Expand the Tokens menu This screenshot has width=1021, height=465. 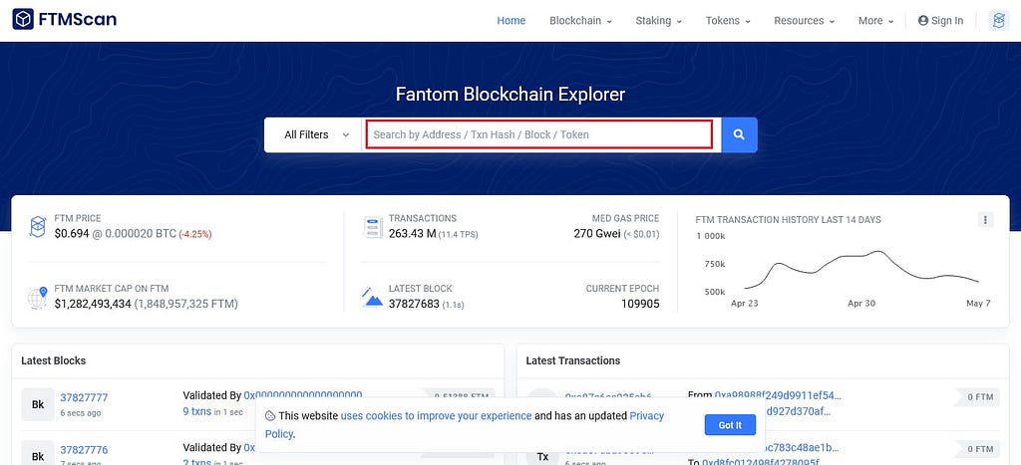tap(728, 21)
